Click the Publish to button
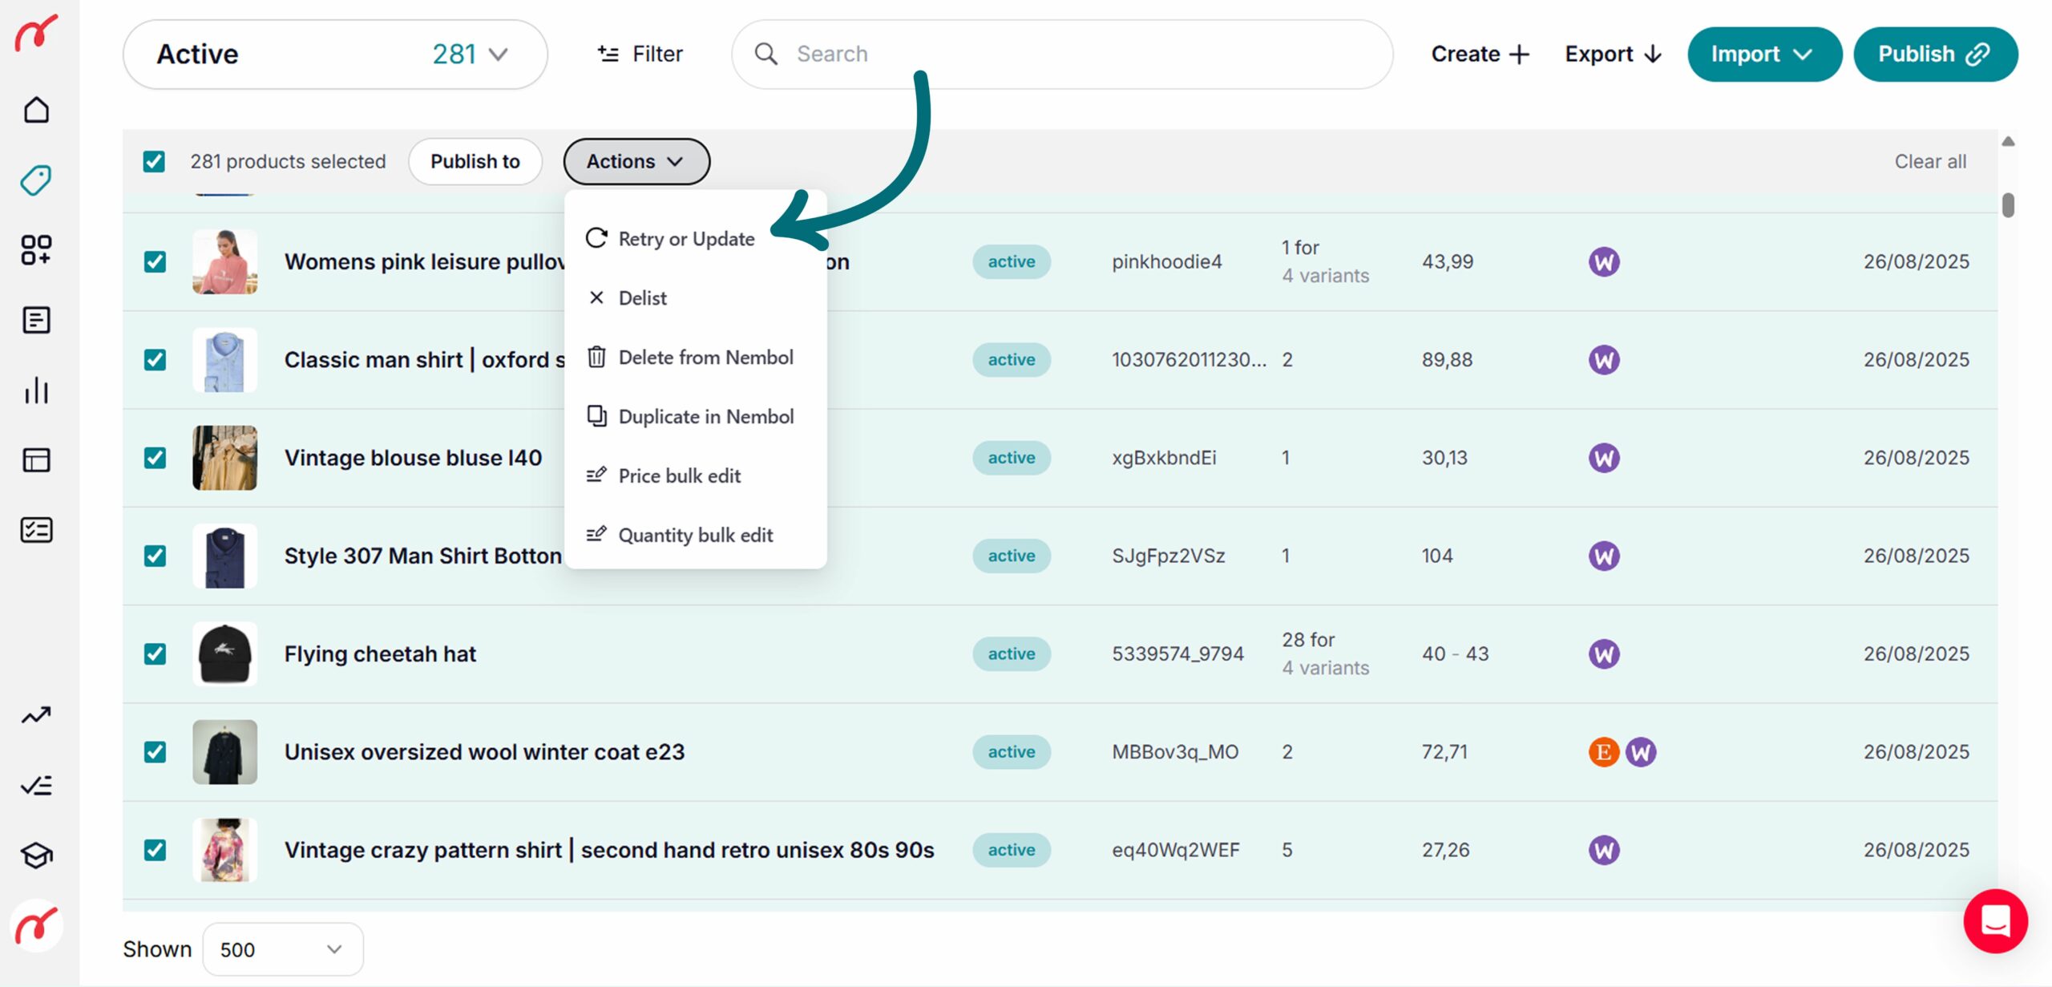The width and height of the screenshot is (2052, 987). tap(475, 162)
